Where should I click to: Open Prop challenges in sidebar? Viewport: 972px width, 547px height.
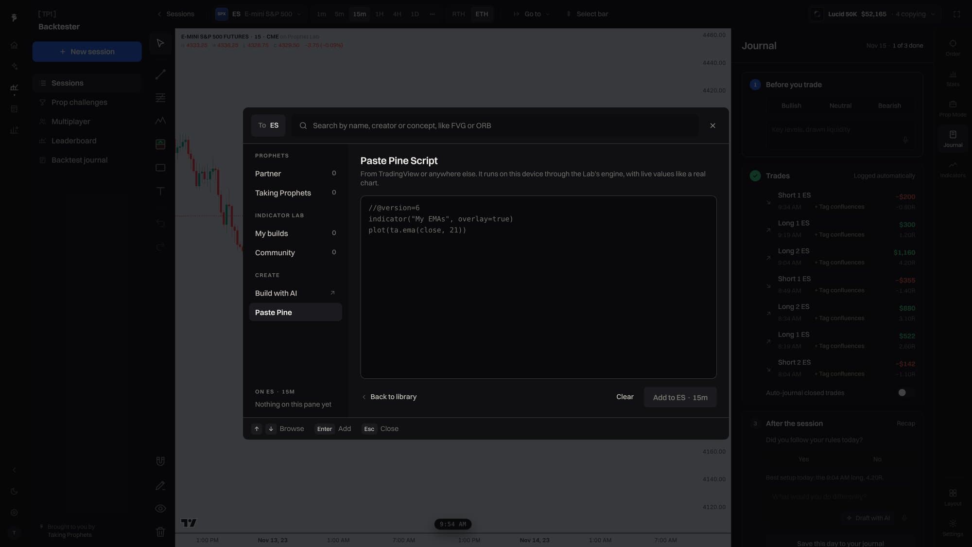coord(87,102)
